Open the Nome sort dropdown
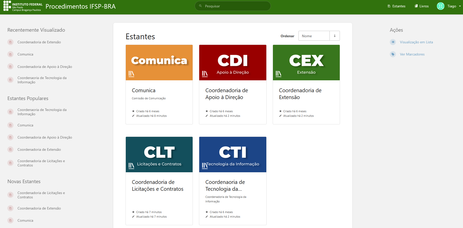Image resolution: width=463 pixels, height=228 pixels. (314, 36)
